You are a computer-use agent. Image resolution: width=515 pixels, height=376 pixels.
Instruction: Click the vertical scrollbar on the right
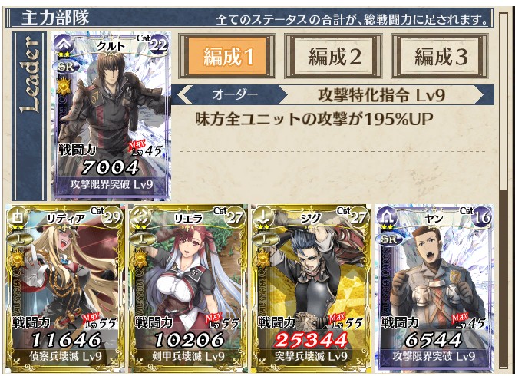click(503, 190)
